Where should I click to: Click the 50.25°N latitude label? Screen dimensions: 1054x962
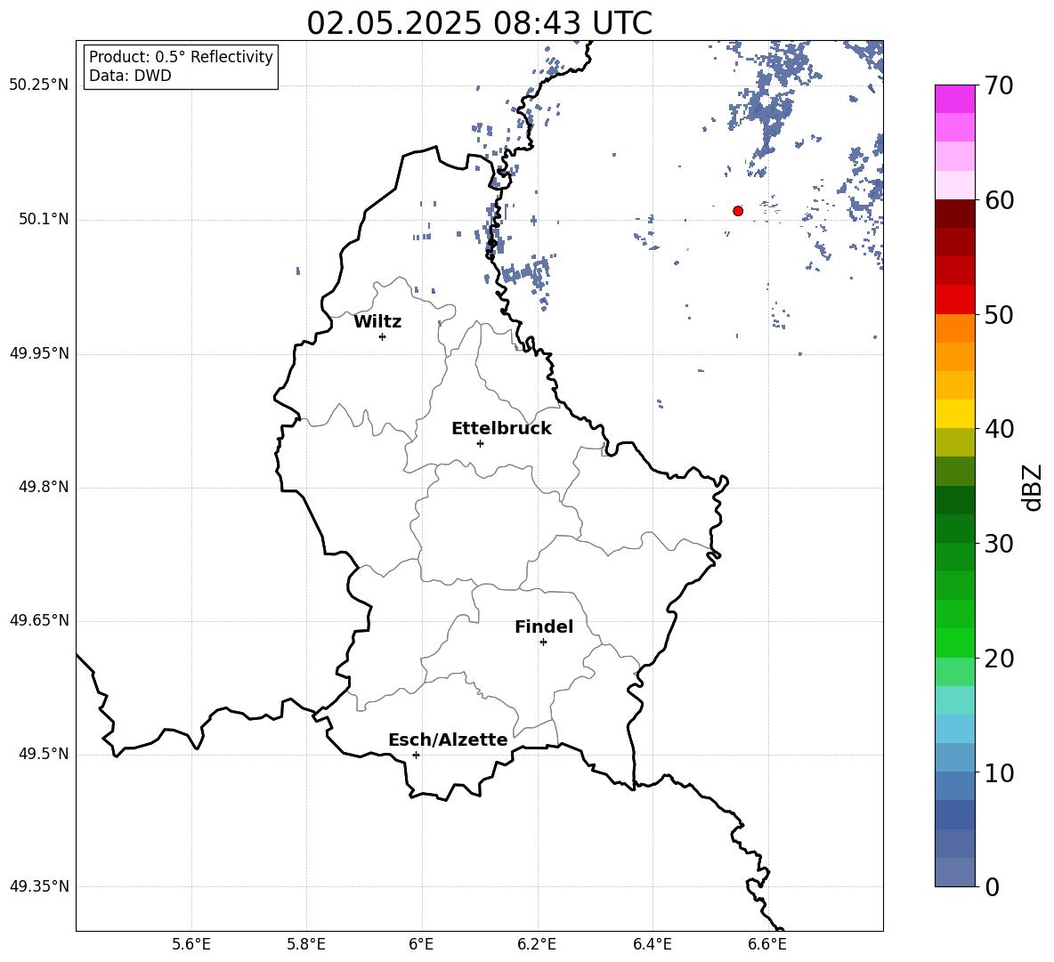[x=39, y=85]
